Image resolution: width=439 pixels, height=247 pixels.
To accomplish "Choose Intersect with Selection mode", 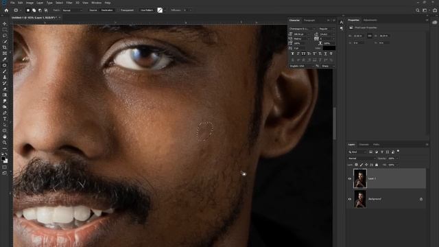I will point(46,10).
